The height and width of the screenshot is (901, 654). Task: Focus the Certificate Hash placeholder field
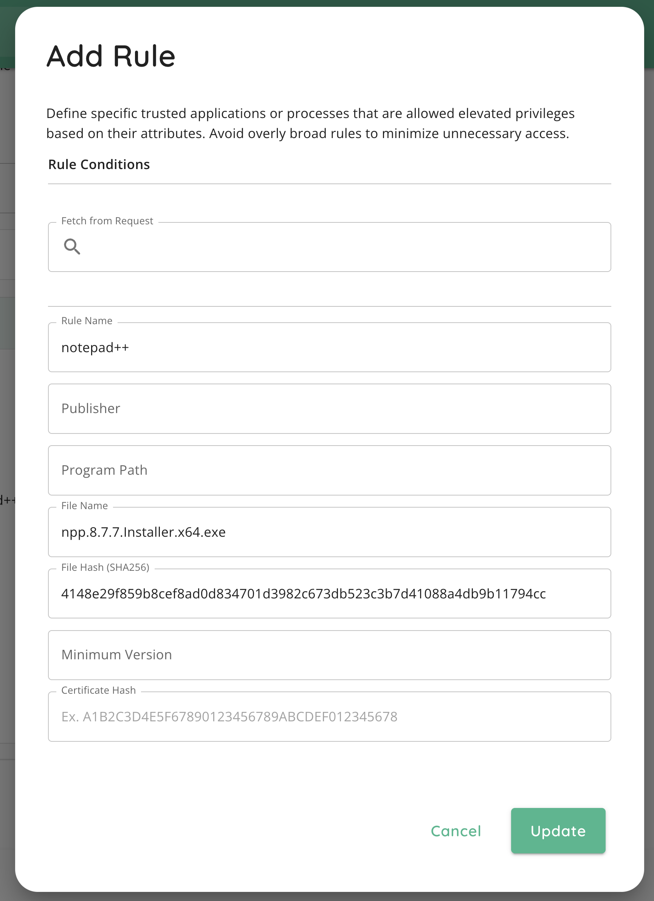[x=329, y=717]
